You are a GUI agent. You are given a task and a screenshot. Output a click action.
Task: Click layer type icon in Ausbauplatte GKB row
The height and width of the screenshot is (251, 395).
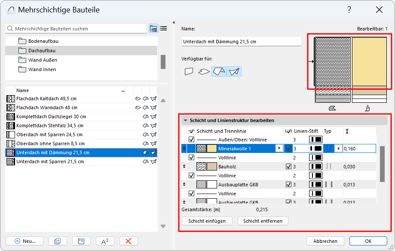pyautogui.click(x=329, y=185)
